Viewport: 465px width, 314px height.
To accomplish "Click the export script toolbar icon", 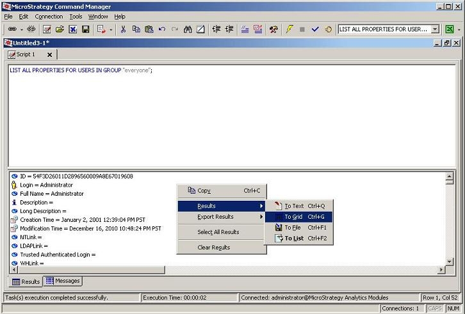I will click(x=101, y=29).
